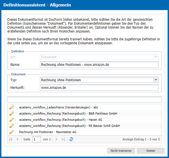169x158 pixels.
Task: Jump to last page of list
Action: click(63, 139)
